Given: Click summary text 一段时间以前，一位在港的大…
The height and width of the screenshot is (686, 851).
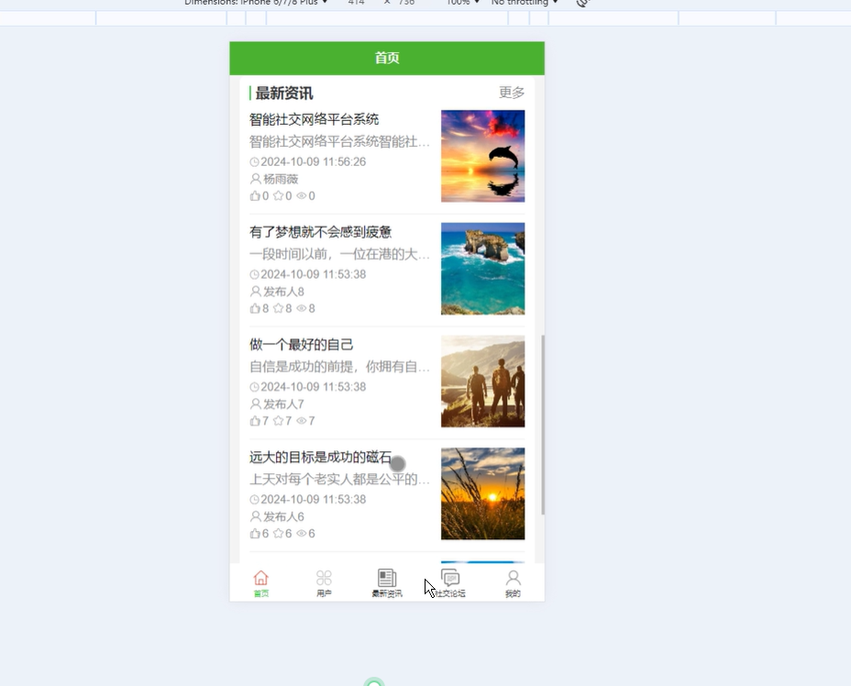Looking at the screenshot, I should 339,254.
